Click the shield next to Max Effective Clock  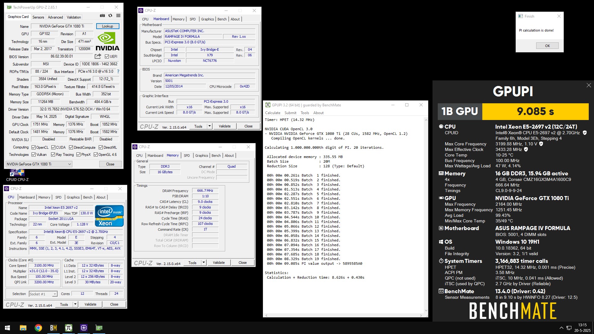pyautogui.click(x=526, y=149)
